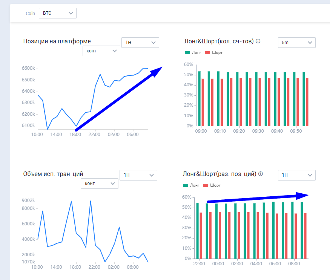This screenshot has width=330, height=280.
Task: Click green Лонг legend swatch in кол. сч-тов chart
Action: coord(187,53)
